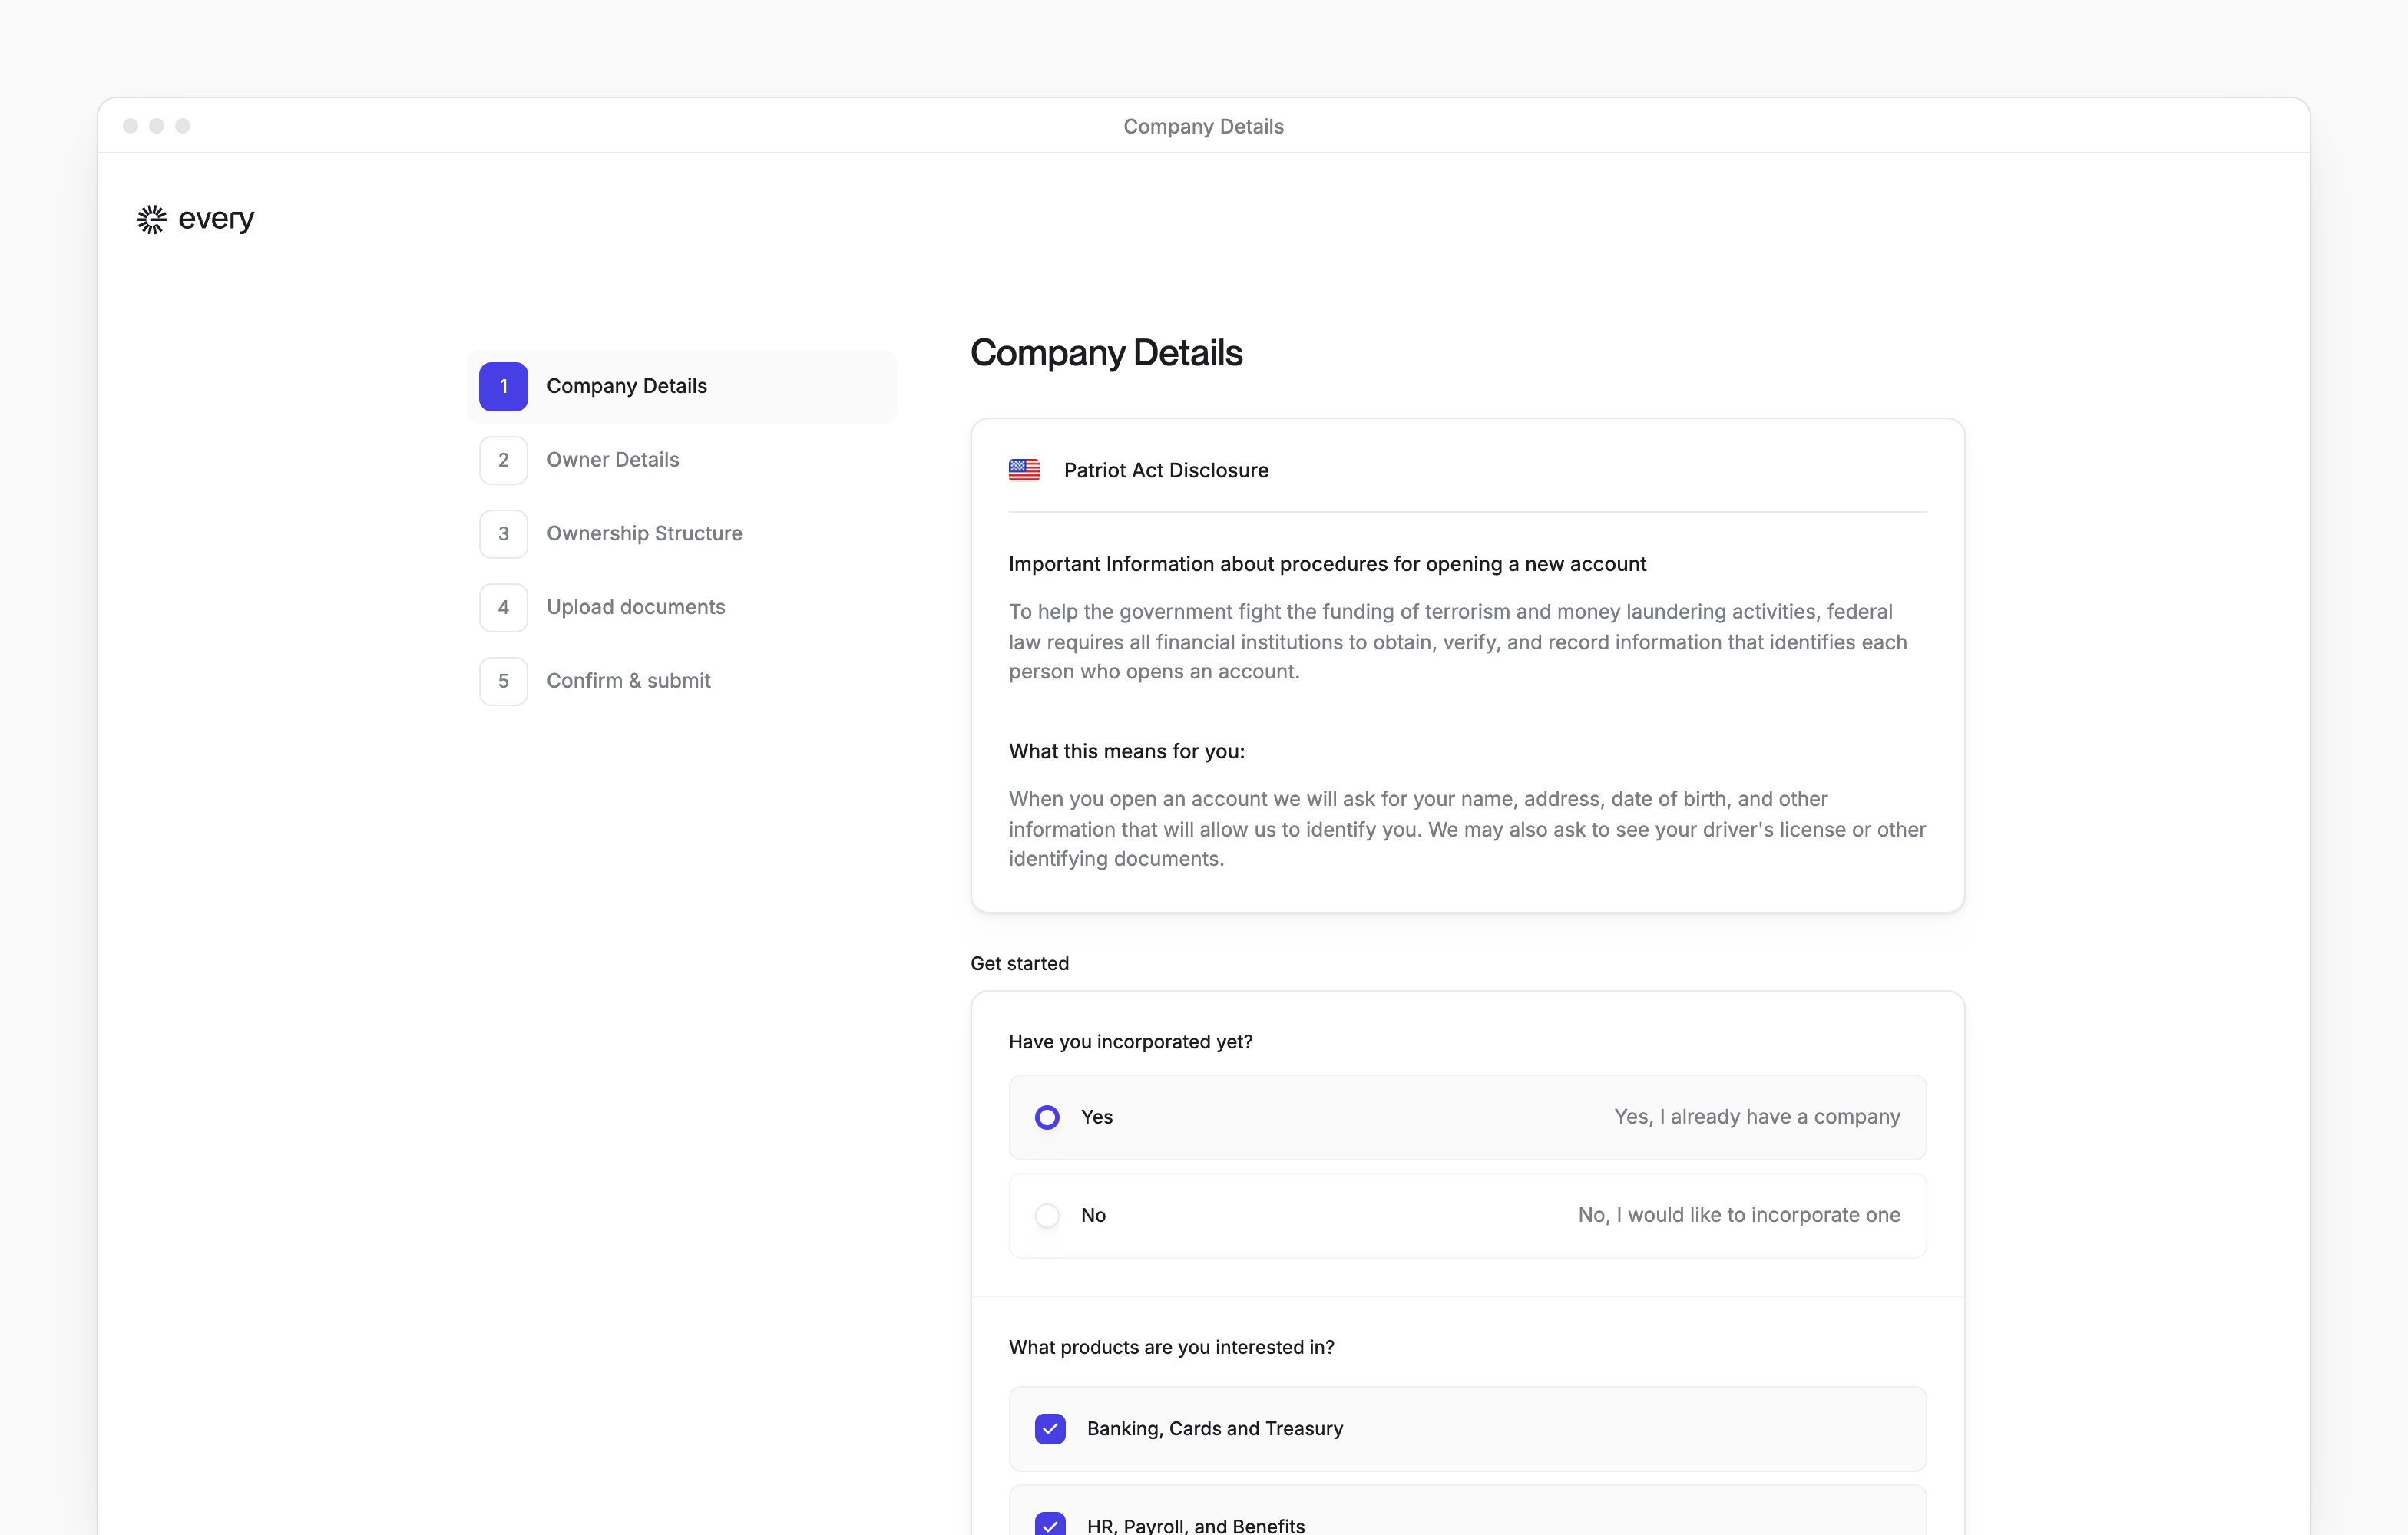
Task: Click 'What this means for you:' subheading
Action: (1126, 751)
